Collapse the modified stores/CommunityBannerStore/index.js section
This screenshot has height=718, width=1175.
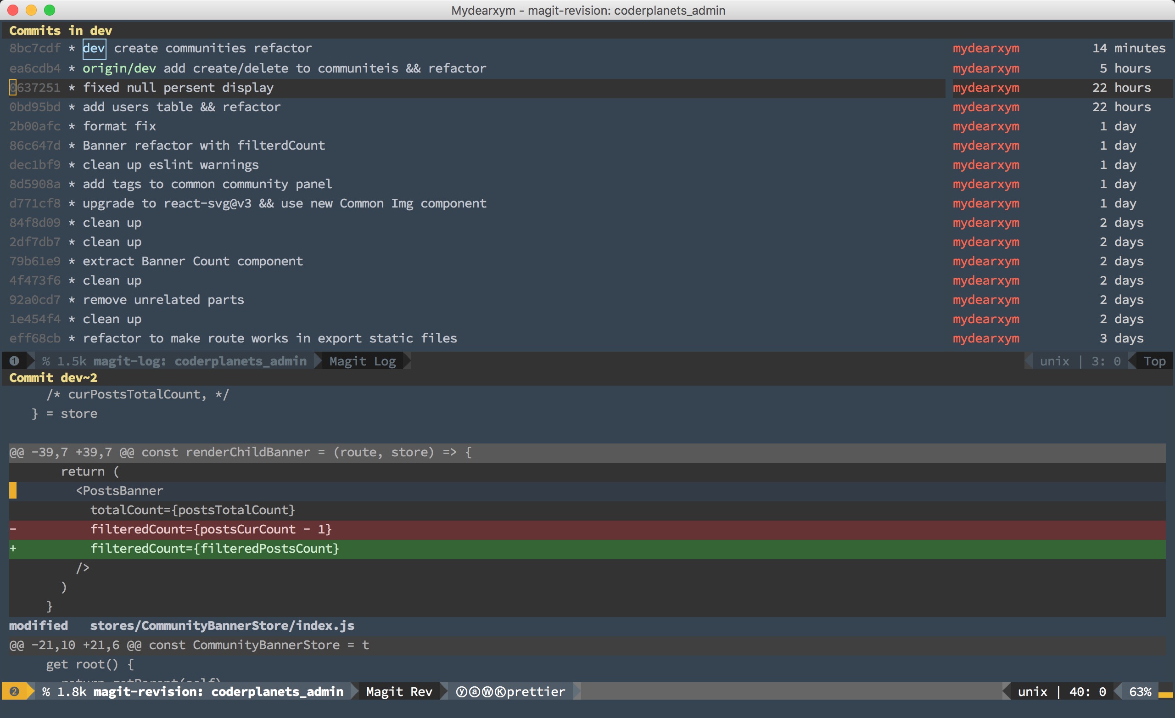[181, 625]
